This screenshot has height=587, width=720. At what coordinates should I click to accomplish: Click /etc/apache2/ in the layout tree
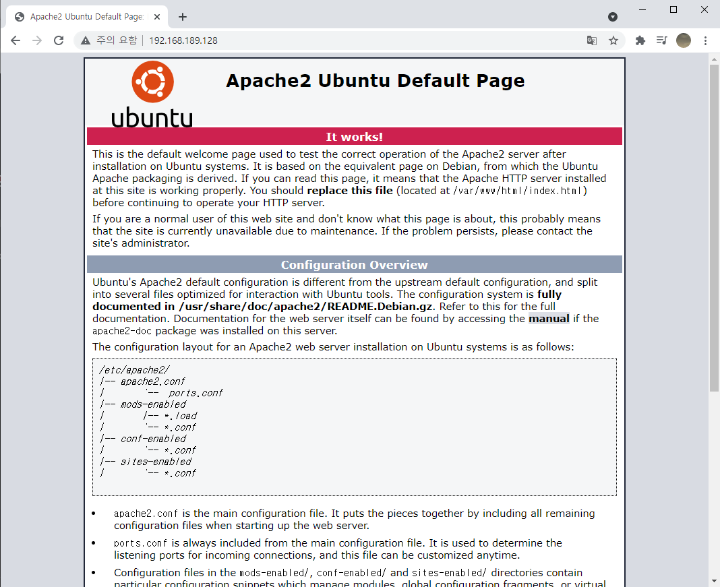click(135, 370)
